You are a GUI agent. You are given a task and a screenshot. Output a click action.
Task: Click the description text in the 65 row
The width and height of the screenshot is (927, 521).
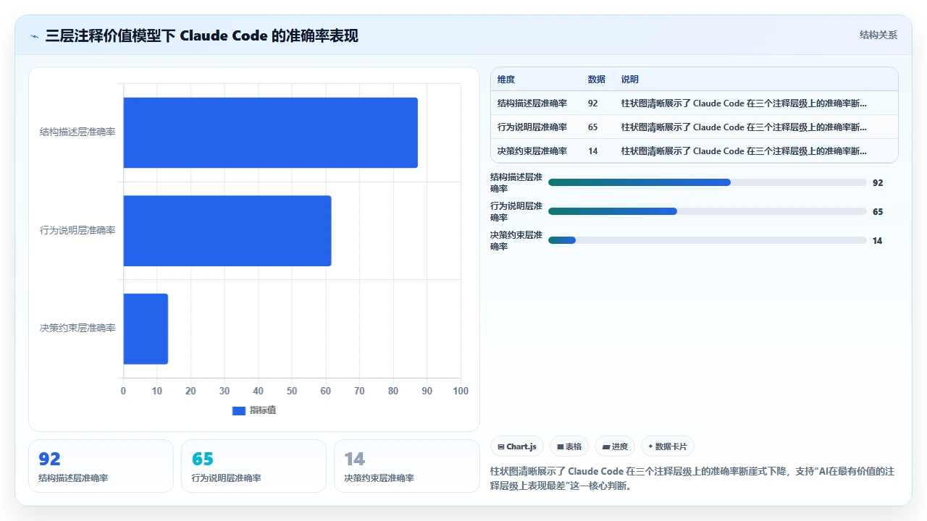coord(744,127)
